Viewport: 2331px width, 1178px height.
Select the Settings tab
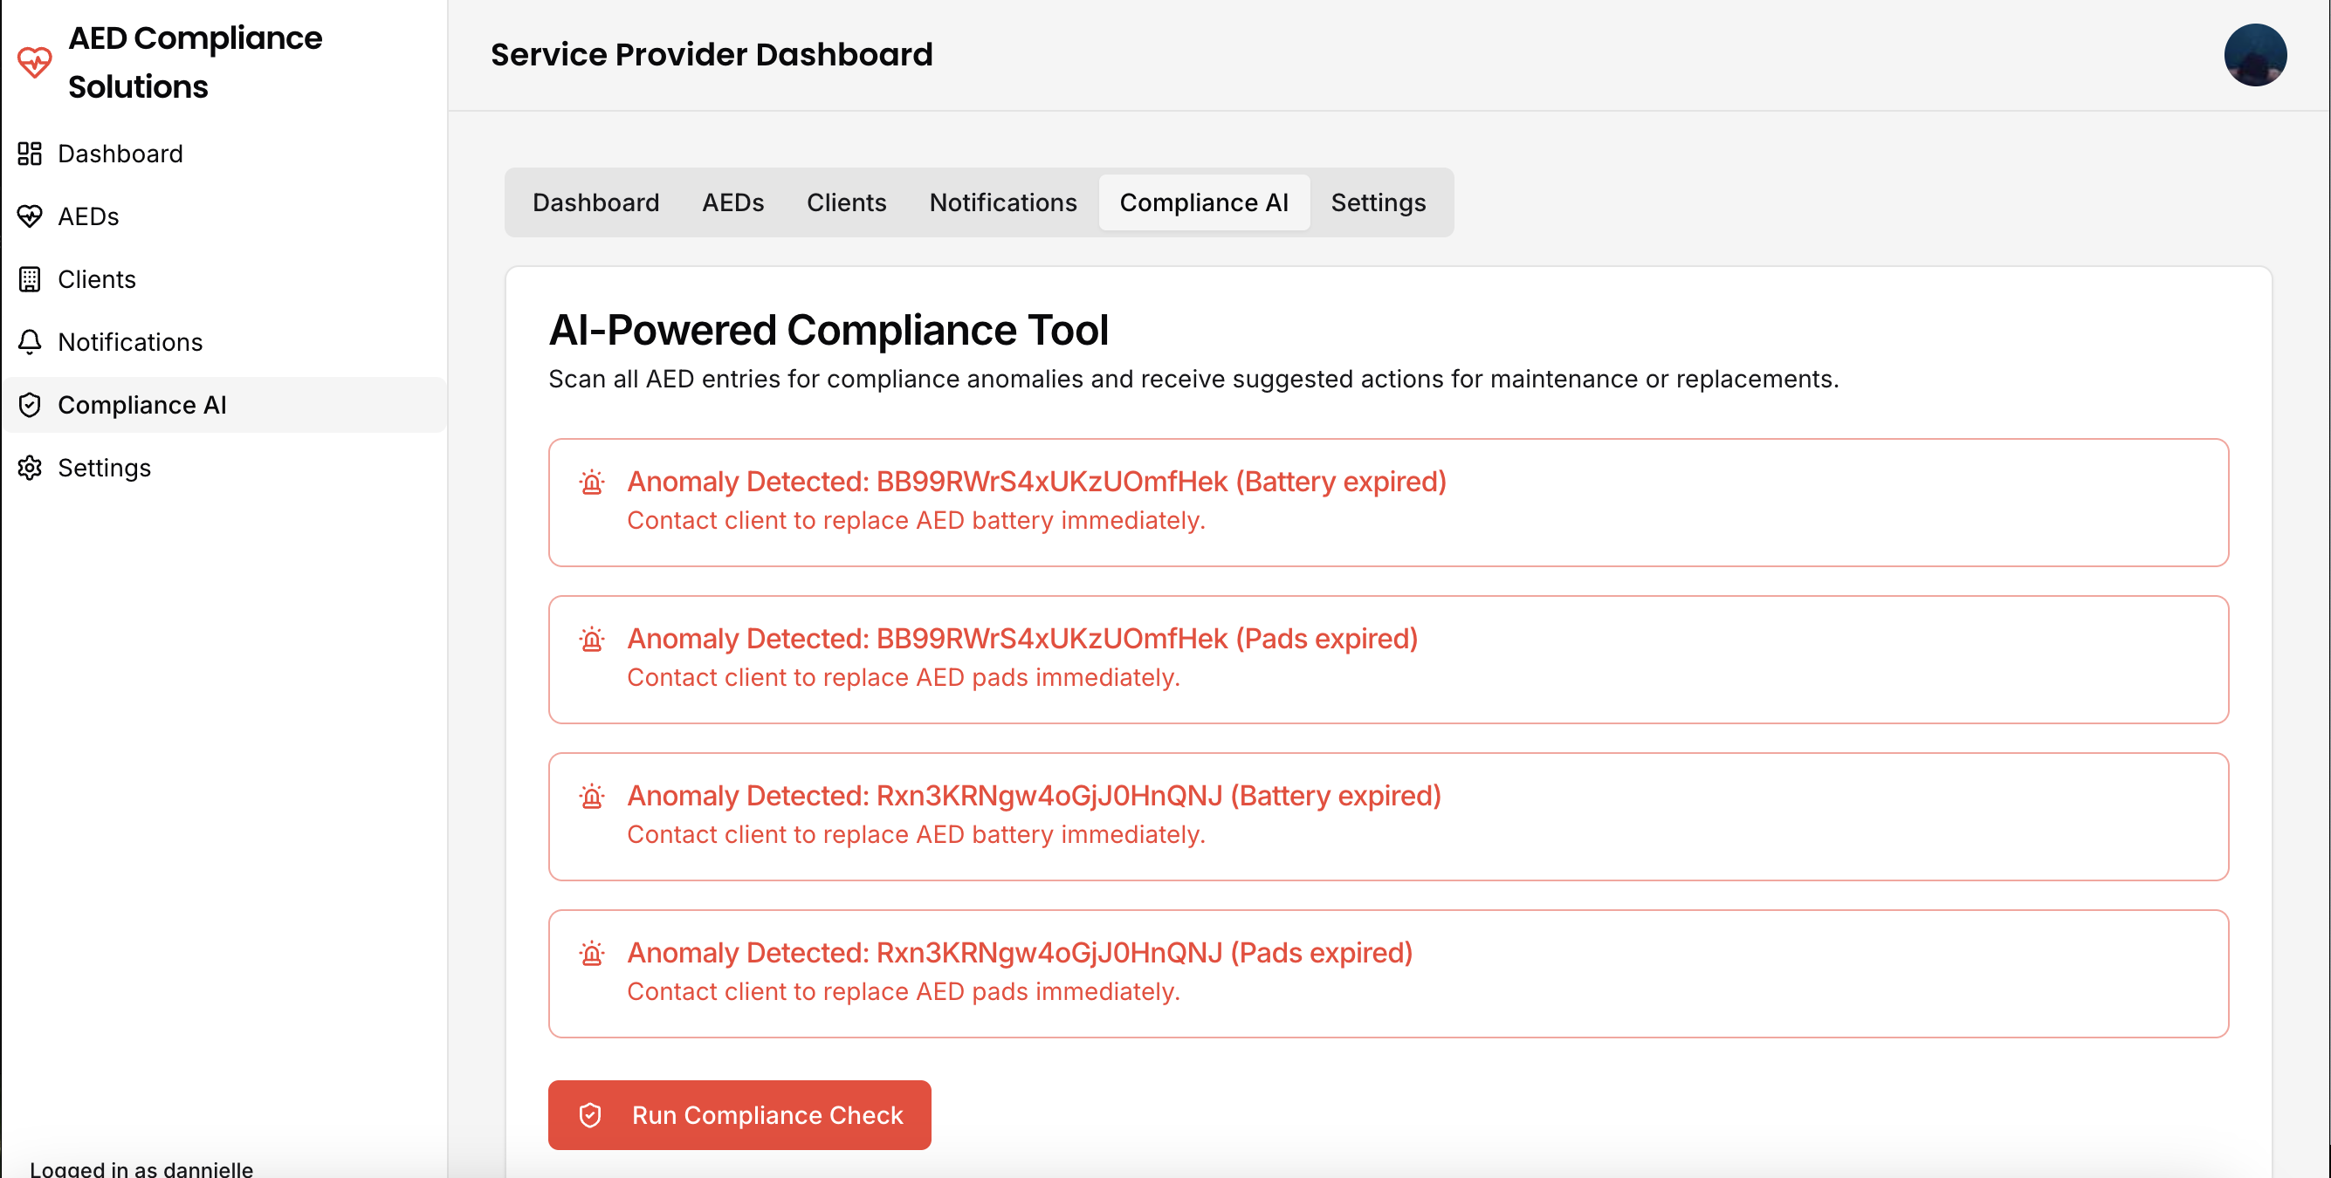pos(1378,202)
